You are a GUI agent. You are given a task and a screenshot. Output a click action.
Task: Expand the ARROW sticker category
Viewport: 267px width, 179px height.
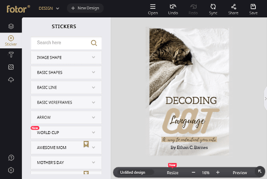tap(66, 117)
